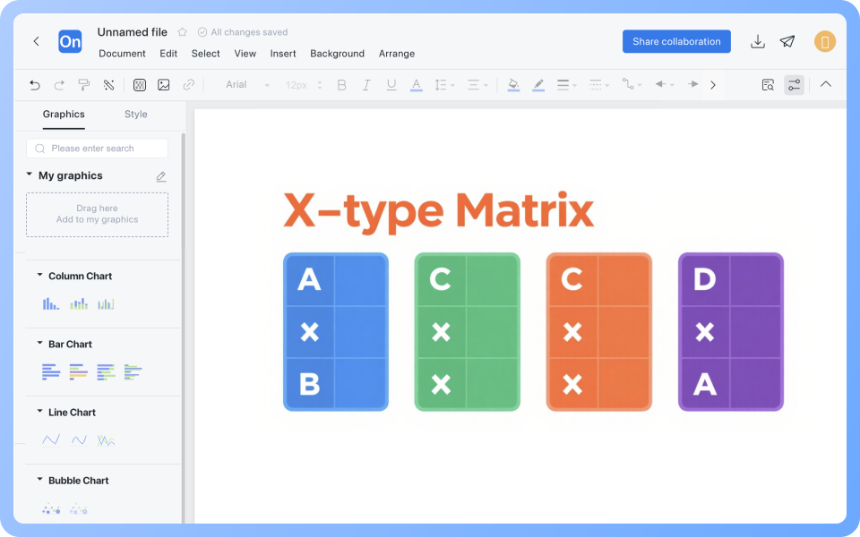Image resolution: width=860 pixels, height=537 pixels.
Task: Redo using the redo arrow icon
Action: 59,84
